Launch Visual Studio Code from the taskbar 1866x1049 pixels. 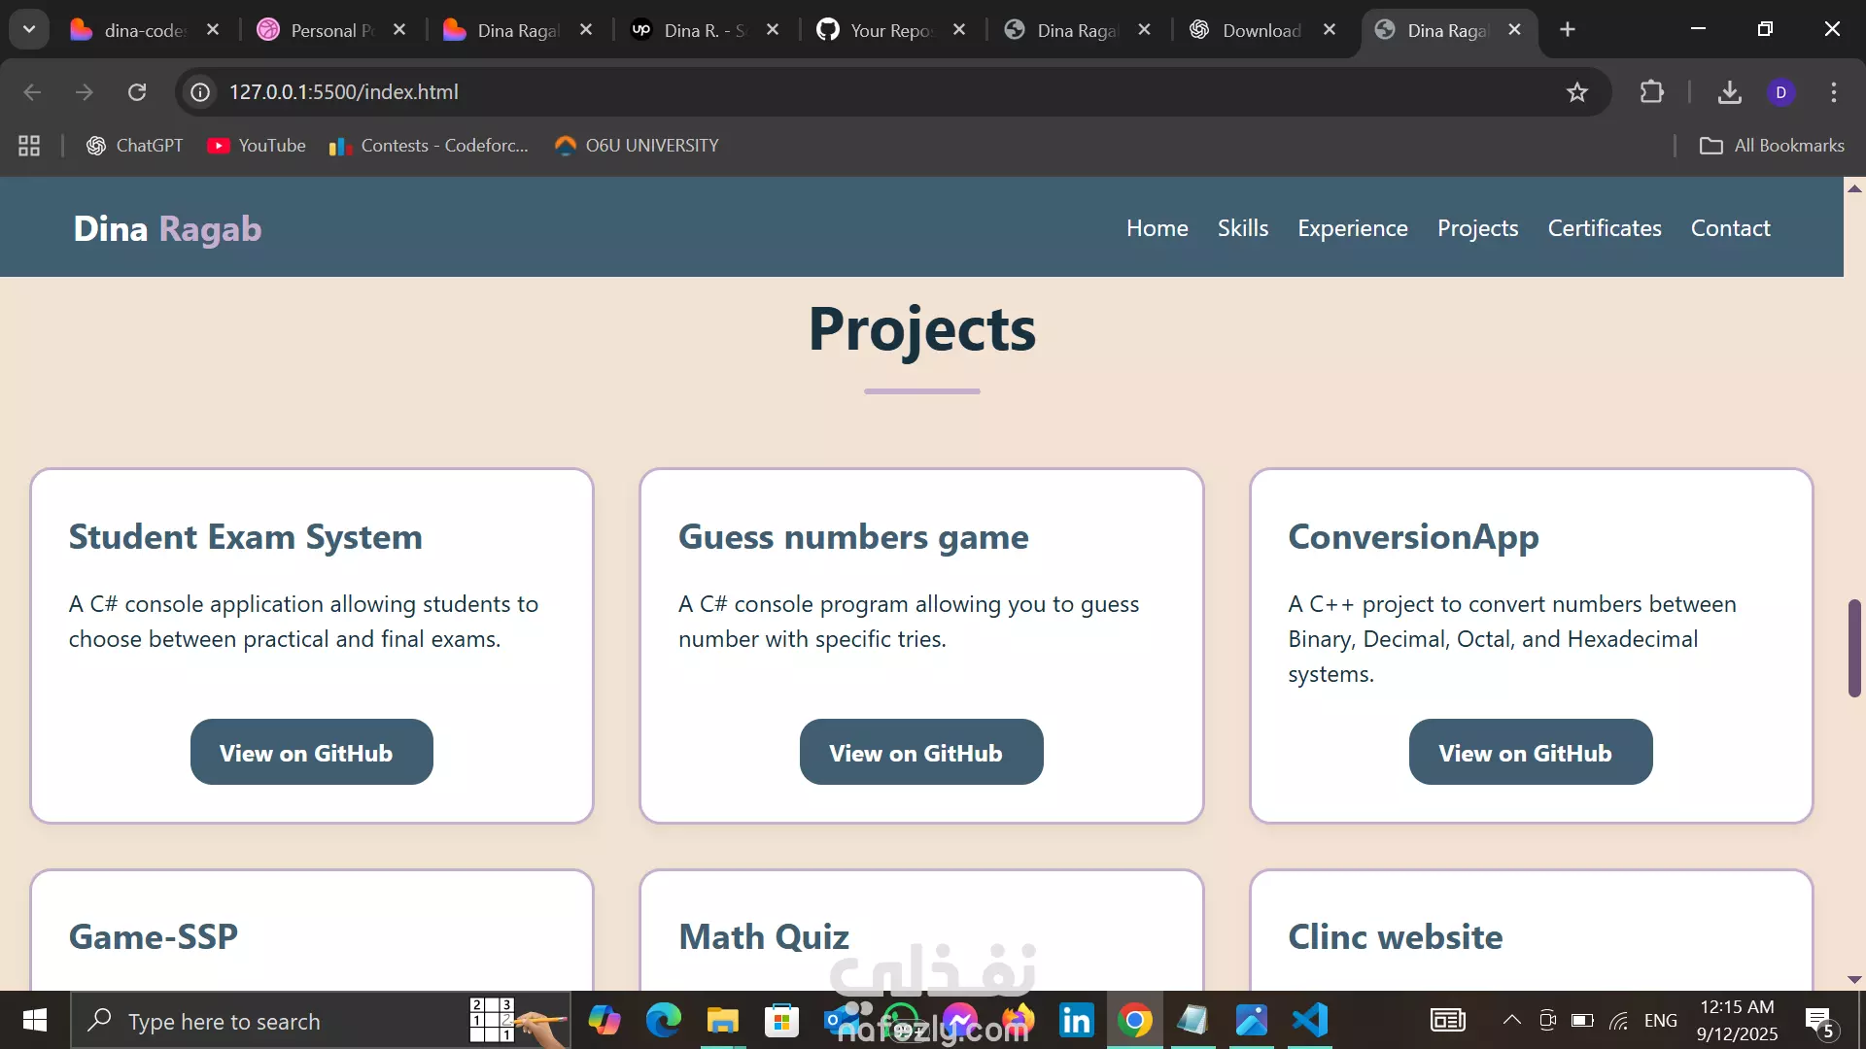coord(1310,1021)
